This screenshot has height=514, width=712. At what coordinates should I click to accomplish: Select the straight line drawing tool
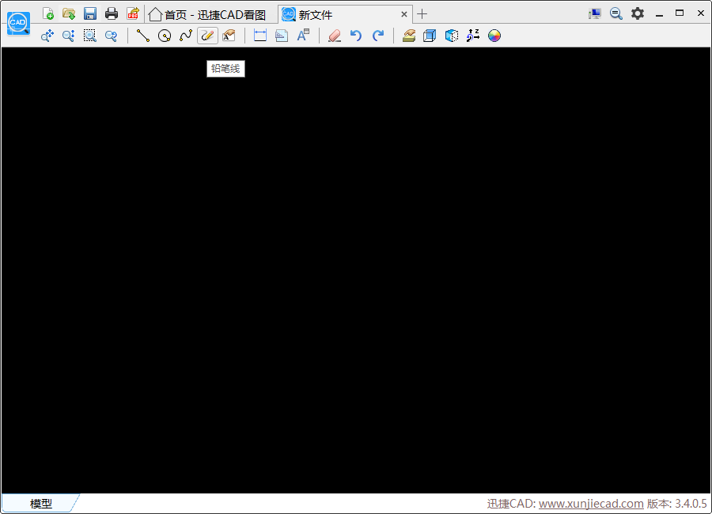click(x=142, y=36)
